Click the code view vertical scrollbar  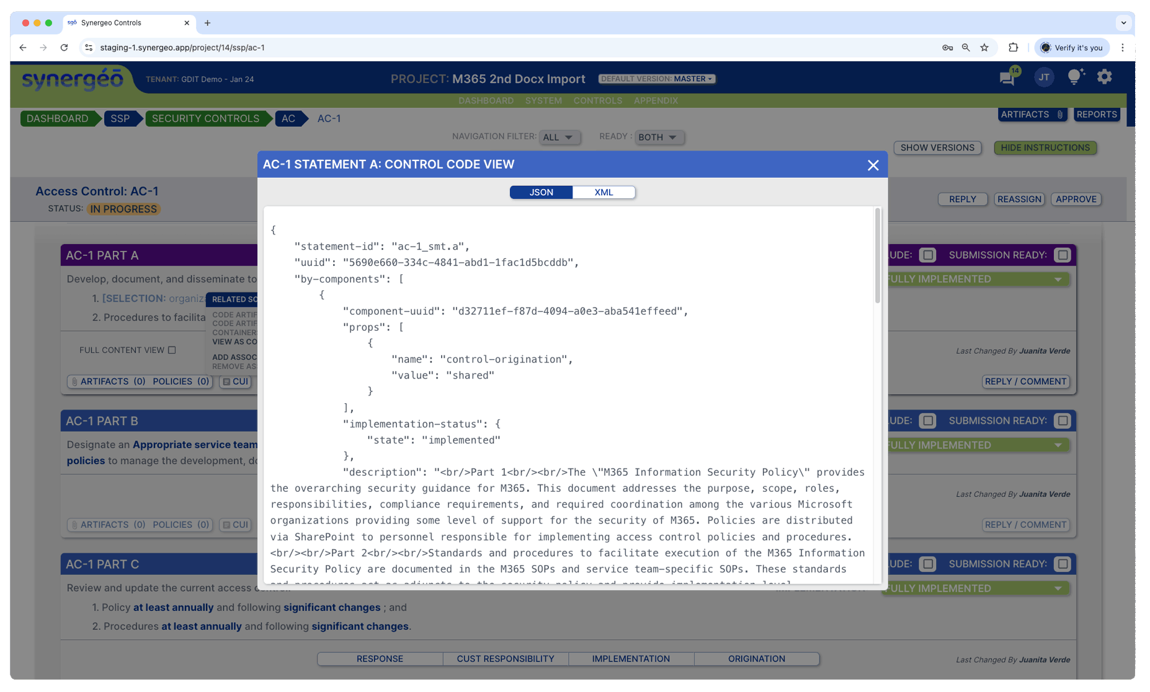(x=877, y=256)
